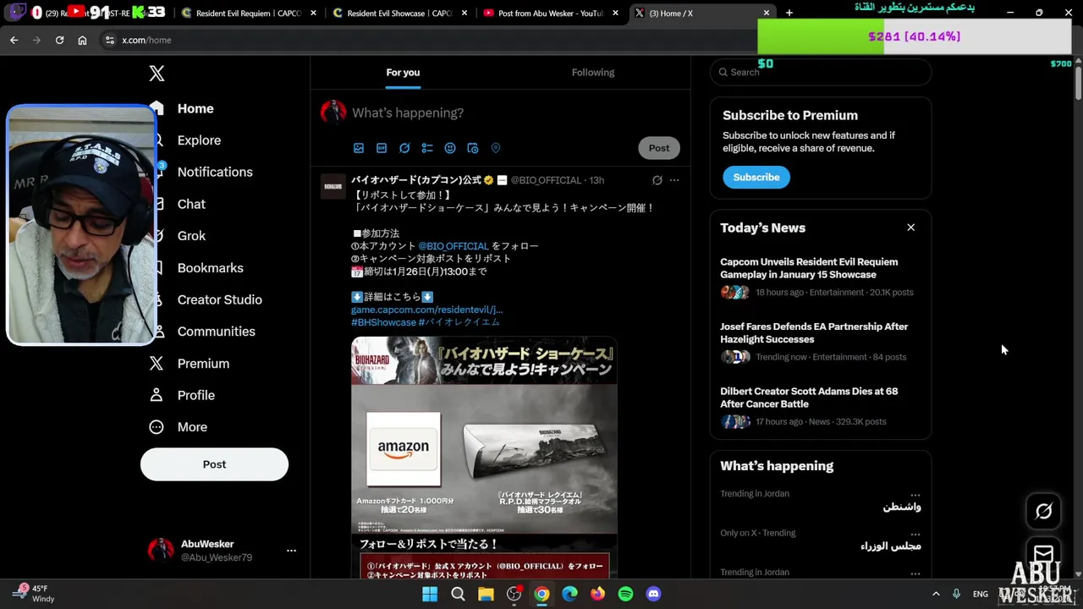
Task: Click the Profile person icon
Action: coord(157,395)
